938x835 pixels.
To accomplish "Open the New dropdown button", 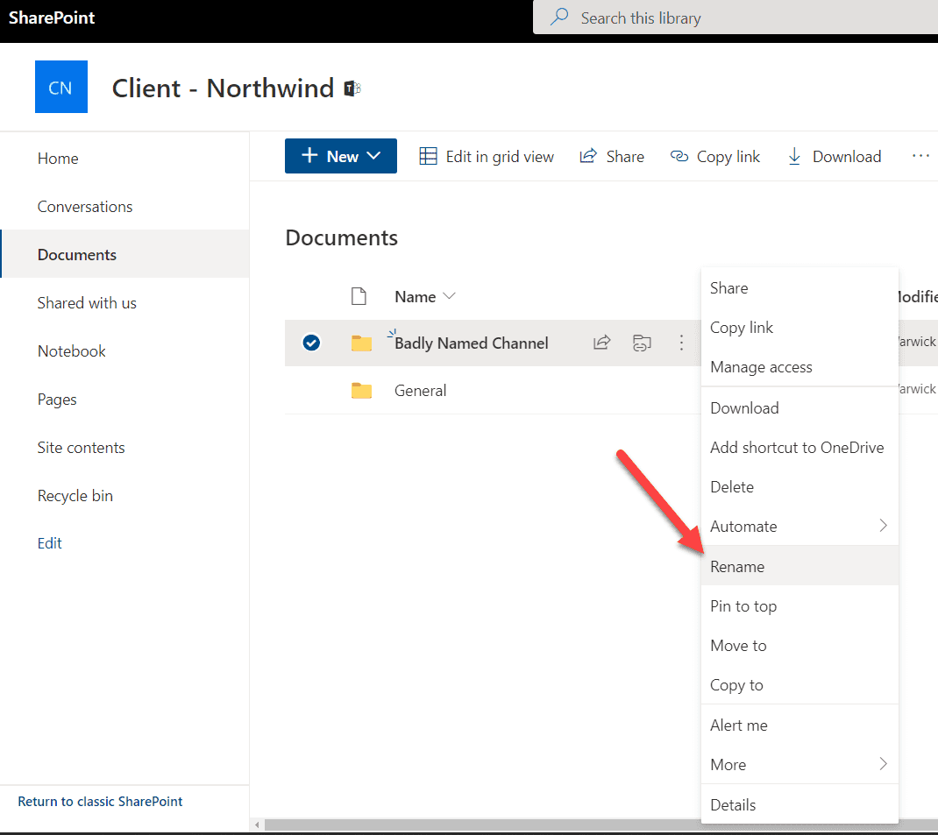I will coord(340,156).
